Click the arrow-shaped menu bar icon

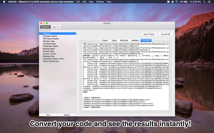click(x=168, y=2)
